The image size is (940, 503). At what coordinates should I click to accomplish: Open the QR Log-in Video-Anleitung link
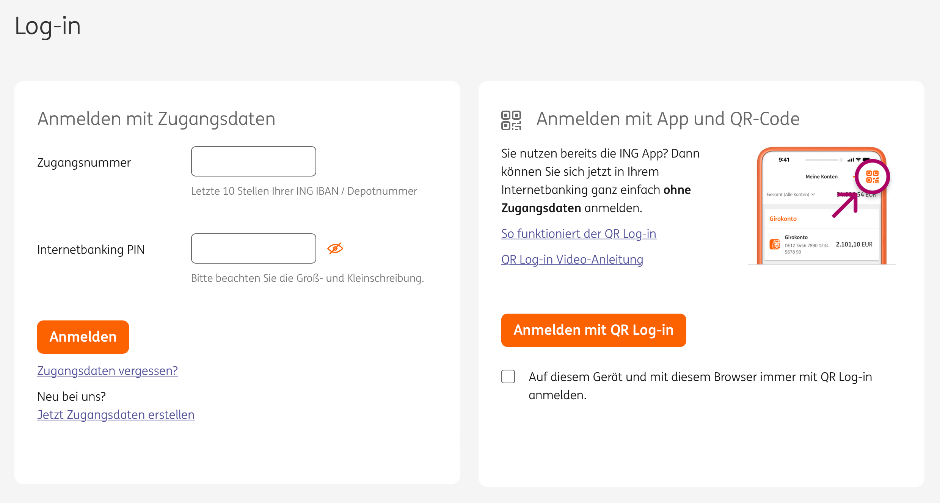point(572,259)
